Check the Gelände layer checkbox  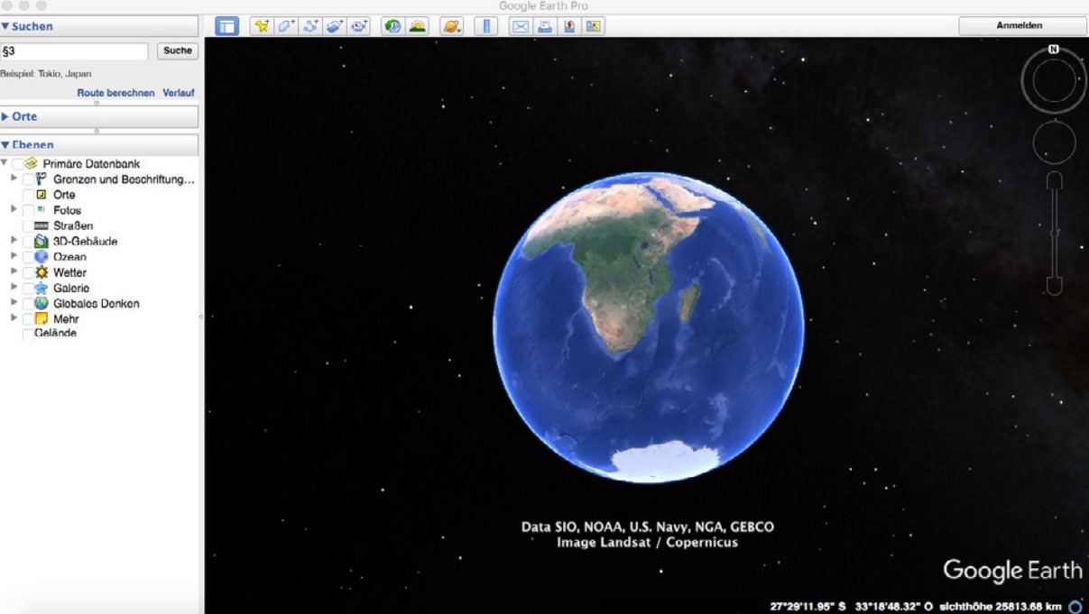tap(28, 334)
